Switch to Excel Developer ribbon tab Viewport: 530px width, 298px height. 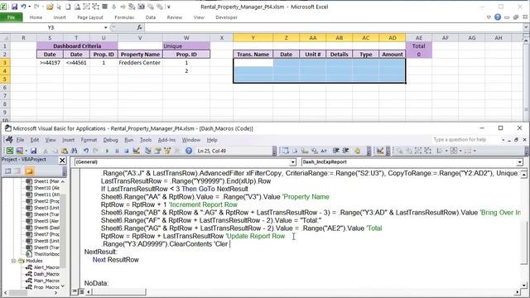(226, 17)
